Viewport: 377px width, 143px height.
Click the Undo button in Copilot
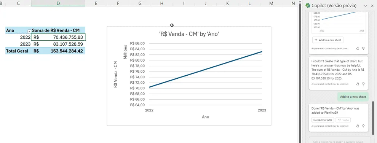coord(343,120)
